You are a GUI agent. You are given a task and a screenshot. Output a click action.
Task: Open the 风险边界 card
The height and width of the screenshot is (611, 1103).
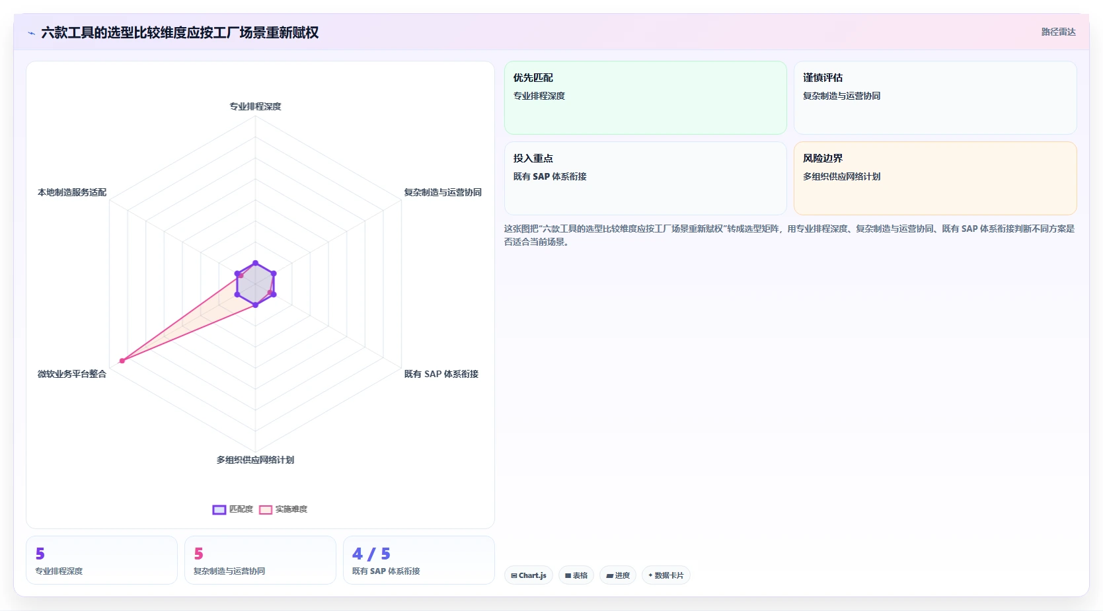(935, 178)
